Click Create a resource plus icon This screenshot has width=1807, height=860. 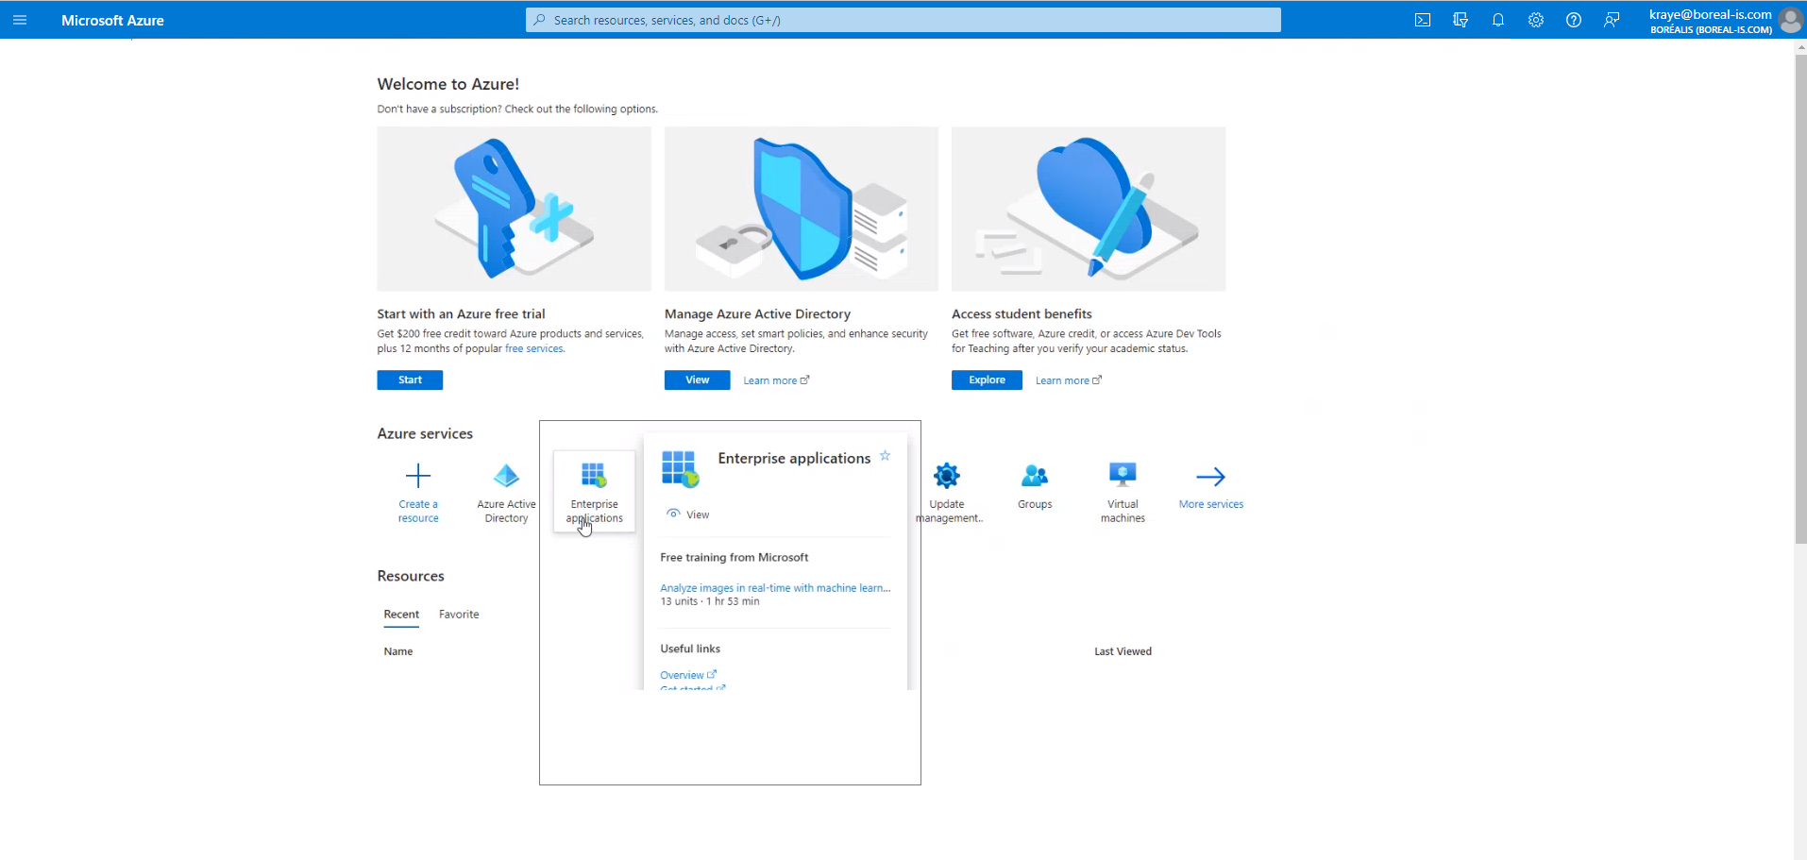tap(418, 476)
